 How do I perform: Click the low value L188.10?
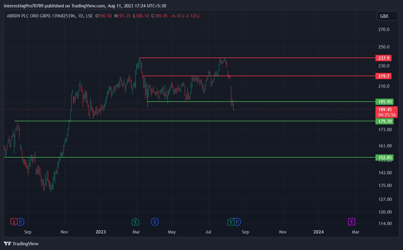[141, 16]
